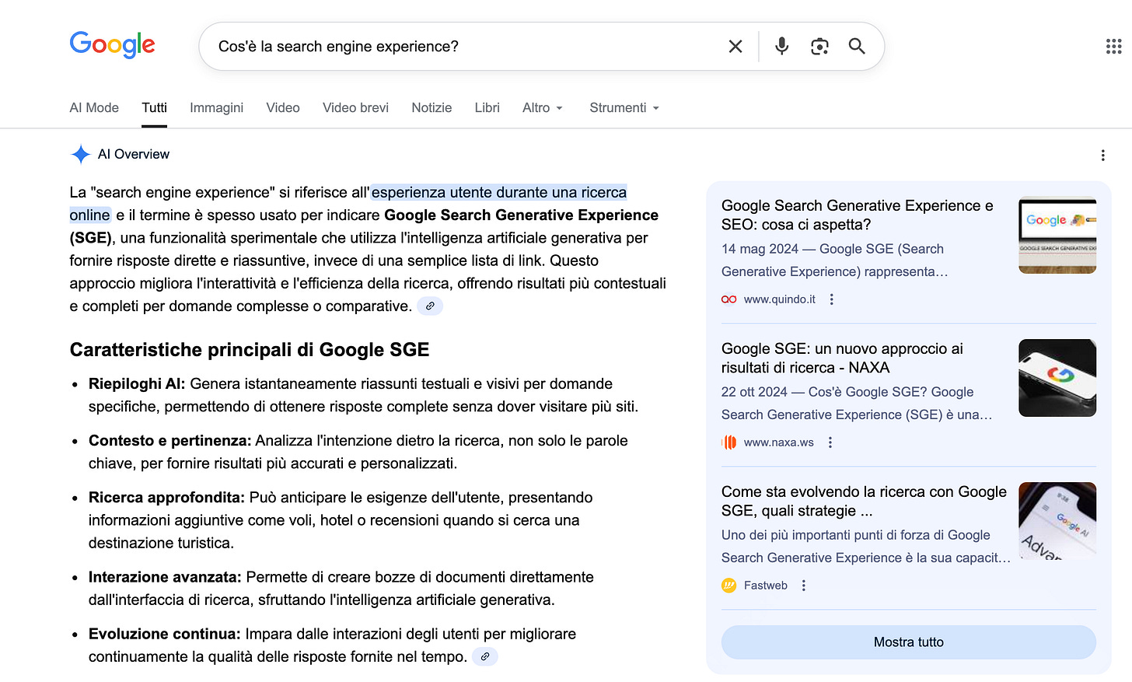Click the www.naxa.ws source label
1132x682 pixels.
coord(779,442)
